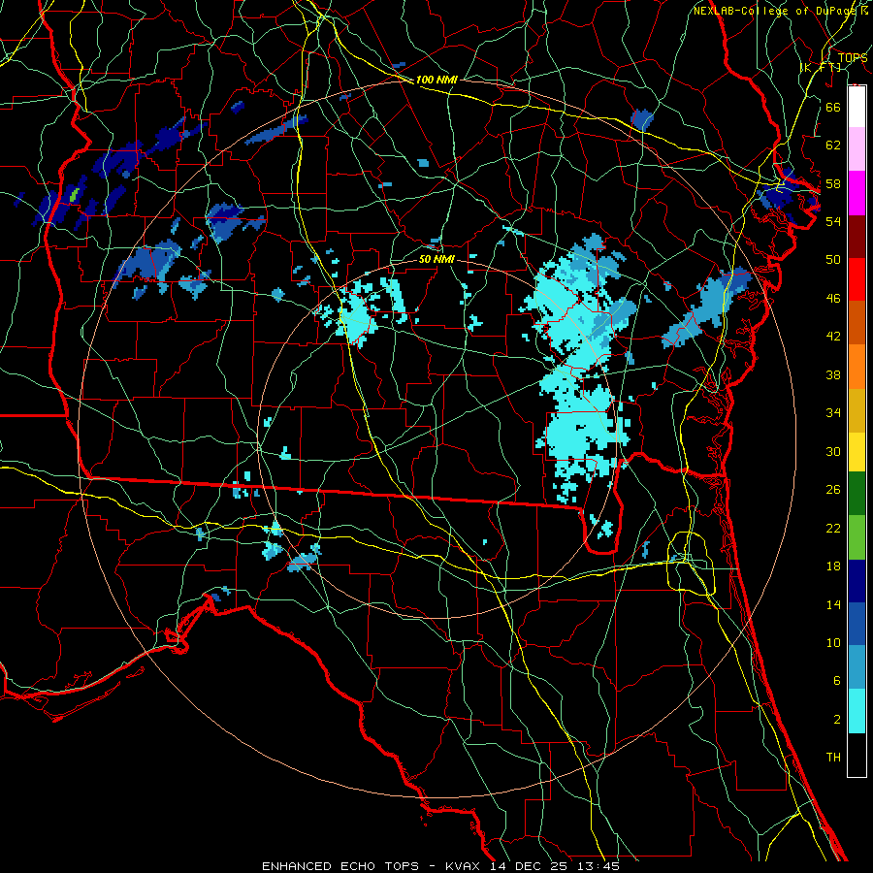Select the light green legend band
This screenshot has width=873, height=873.
(857, 537)
